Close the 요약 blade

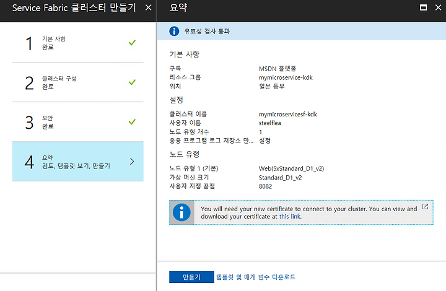pyautogui.click(x=439, y=7)
